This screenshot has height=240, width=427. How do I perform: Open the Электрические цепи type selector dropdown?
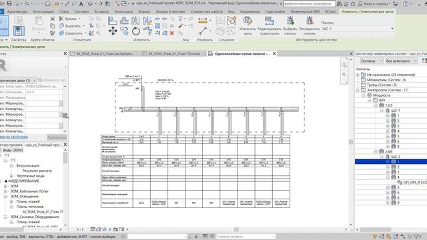tap(18, 81)
